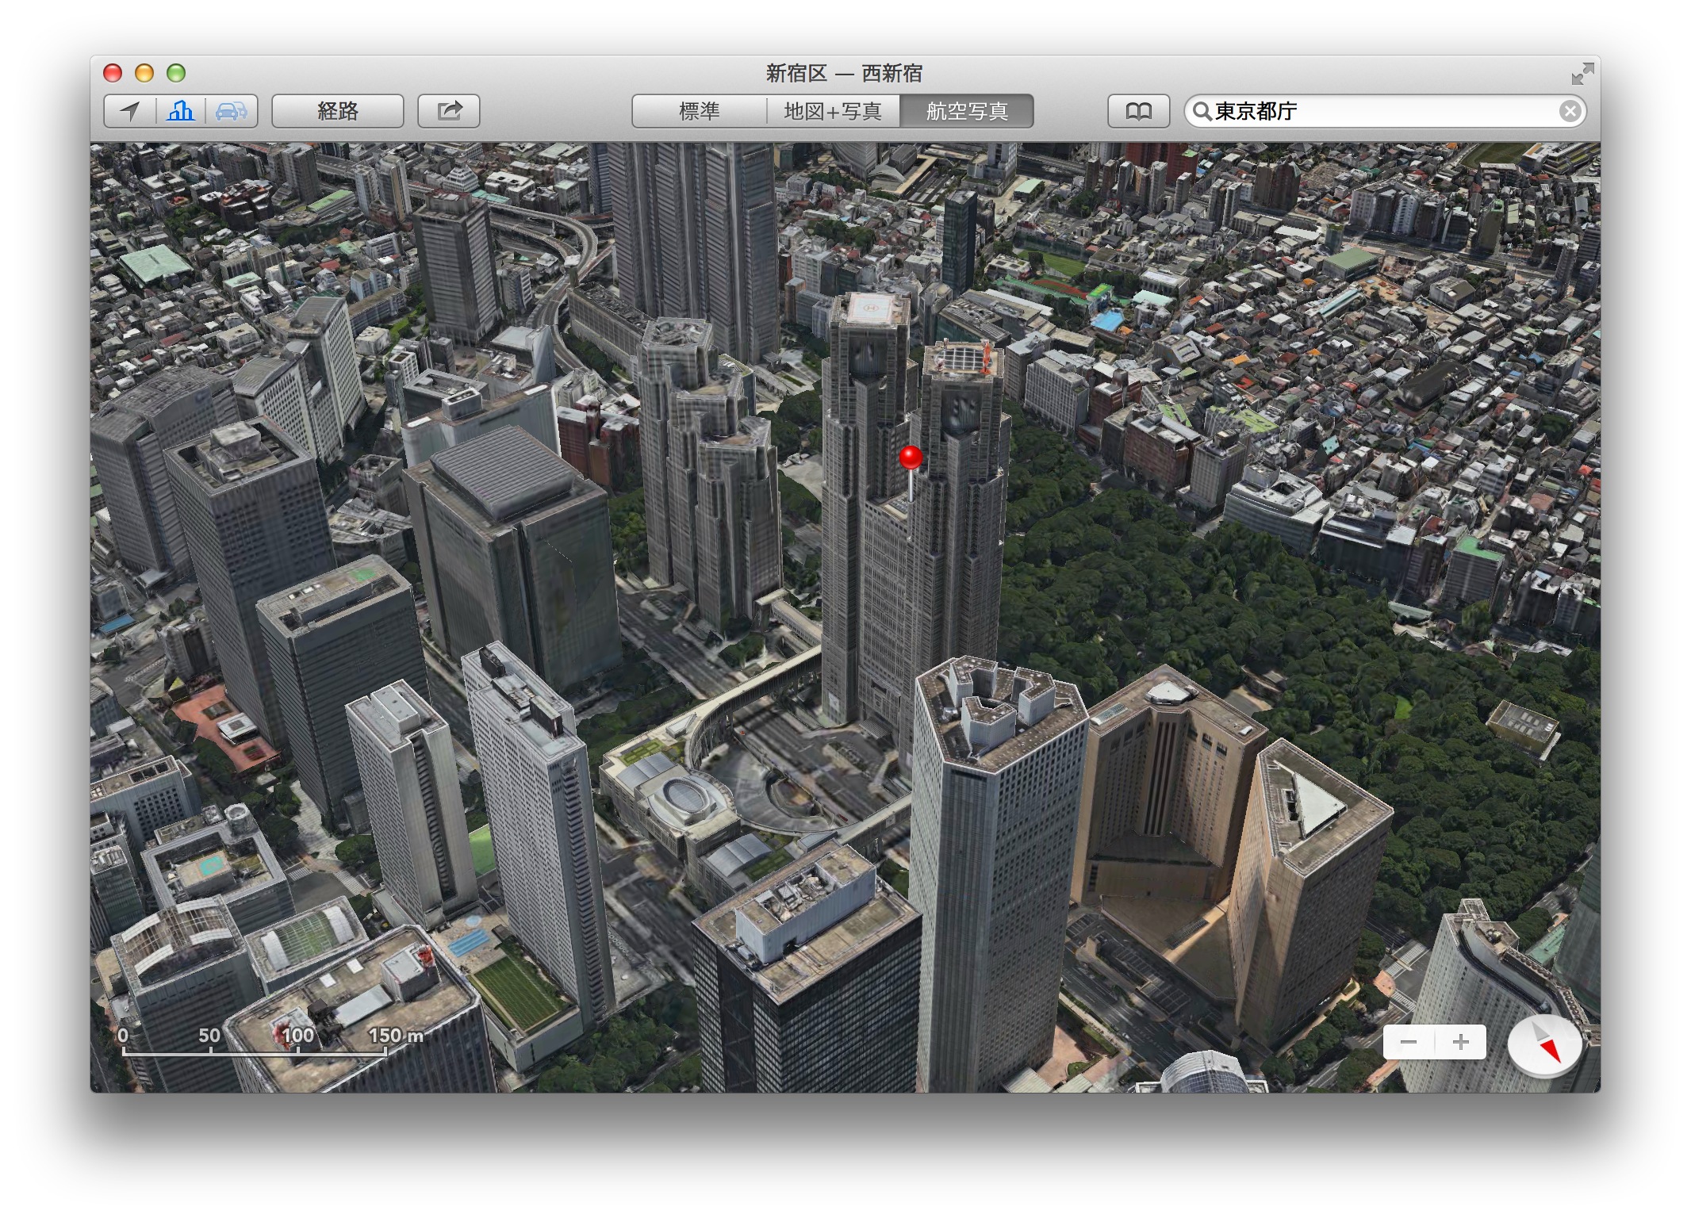This screenshot has height=1218, width=1691.
Task: Toggle the traffic car icon
Action: click(231, 111)
